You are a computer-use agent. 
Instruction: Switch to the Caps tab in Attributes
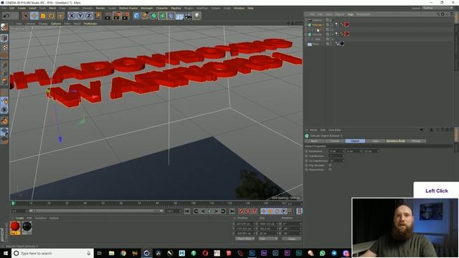coord(375,141)
